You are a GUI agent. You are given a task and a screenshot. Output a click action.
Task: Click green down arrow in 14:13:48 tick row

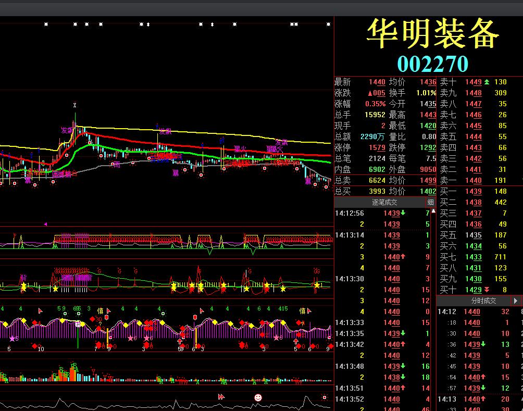[403, 366]
